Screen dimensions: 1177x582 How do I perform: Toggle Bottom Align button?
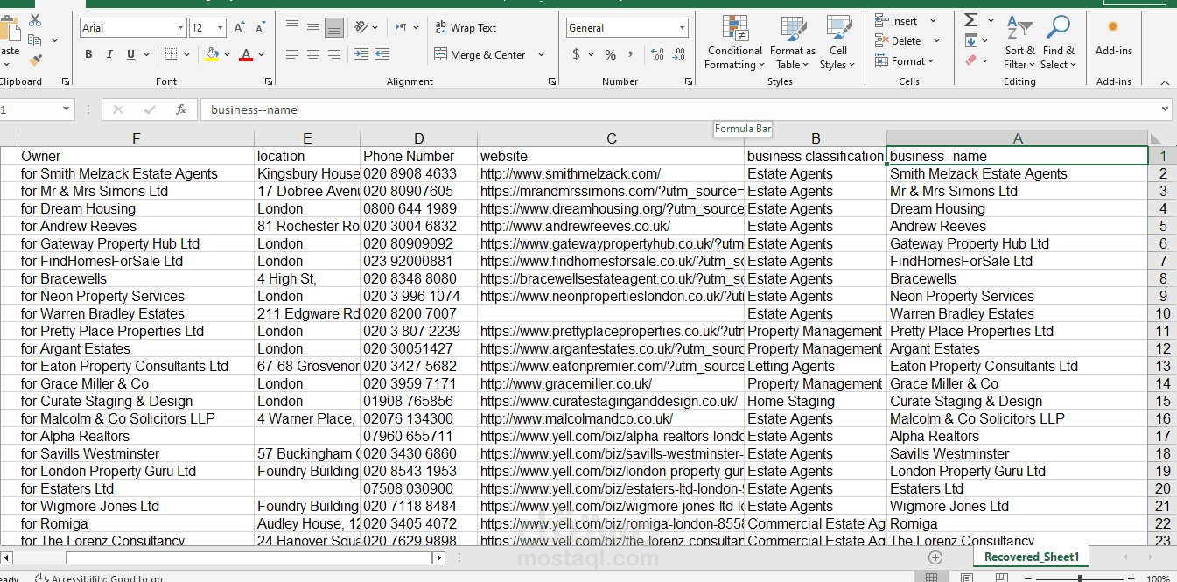point(334,27)
